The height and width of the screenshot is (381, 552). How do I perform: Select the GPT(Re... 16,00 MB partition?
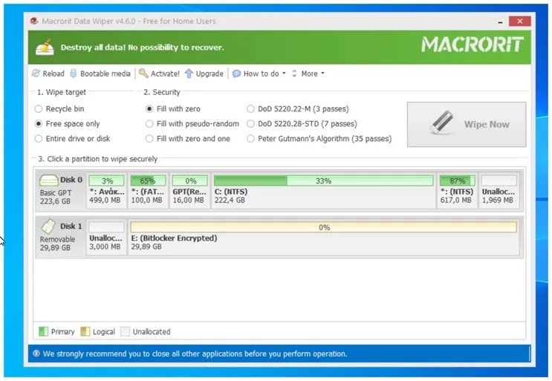pyautogui.click(x=189, y=191)
